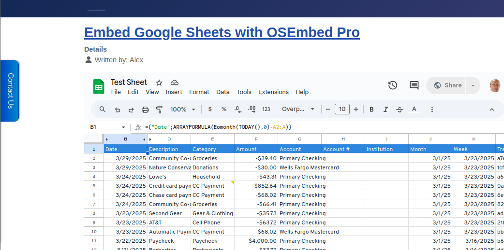
Task: Collapse the menus with the chevron
Action: coord(492,110)
